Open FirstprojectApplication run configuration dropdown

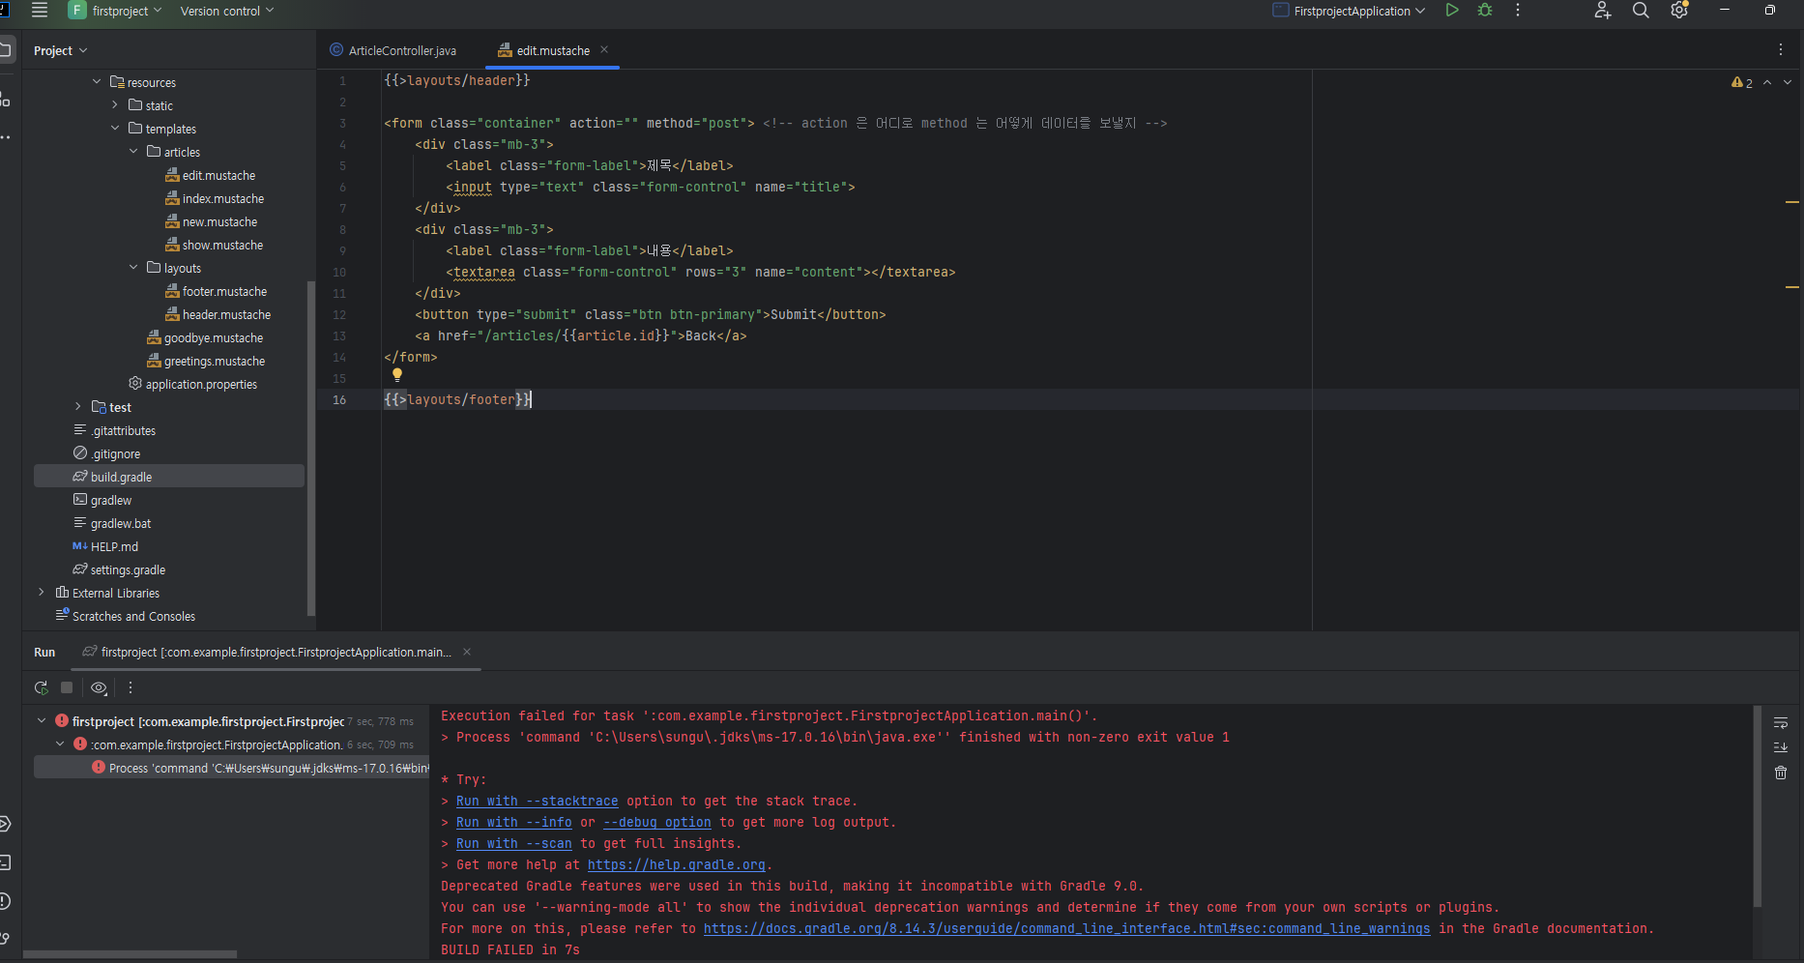coord(1349,11)
